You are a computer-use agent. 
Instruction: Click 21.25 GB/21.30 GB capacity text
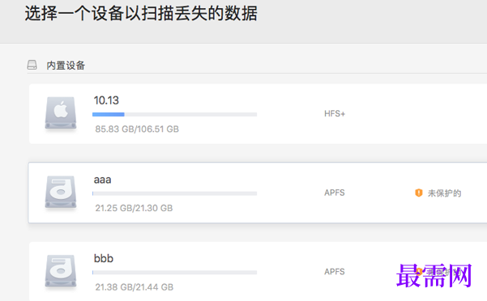coord(134,208)
